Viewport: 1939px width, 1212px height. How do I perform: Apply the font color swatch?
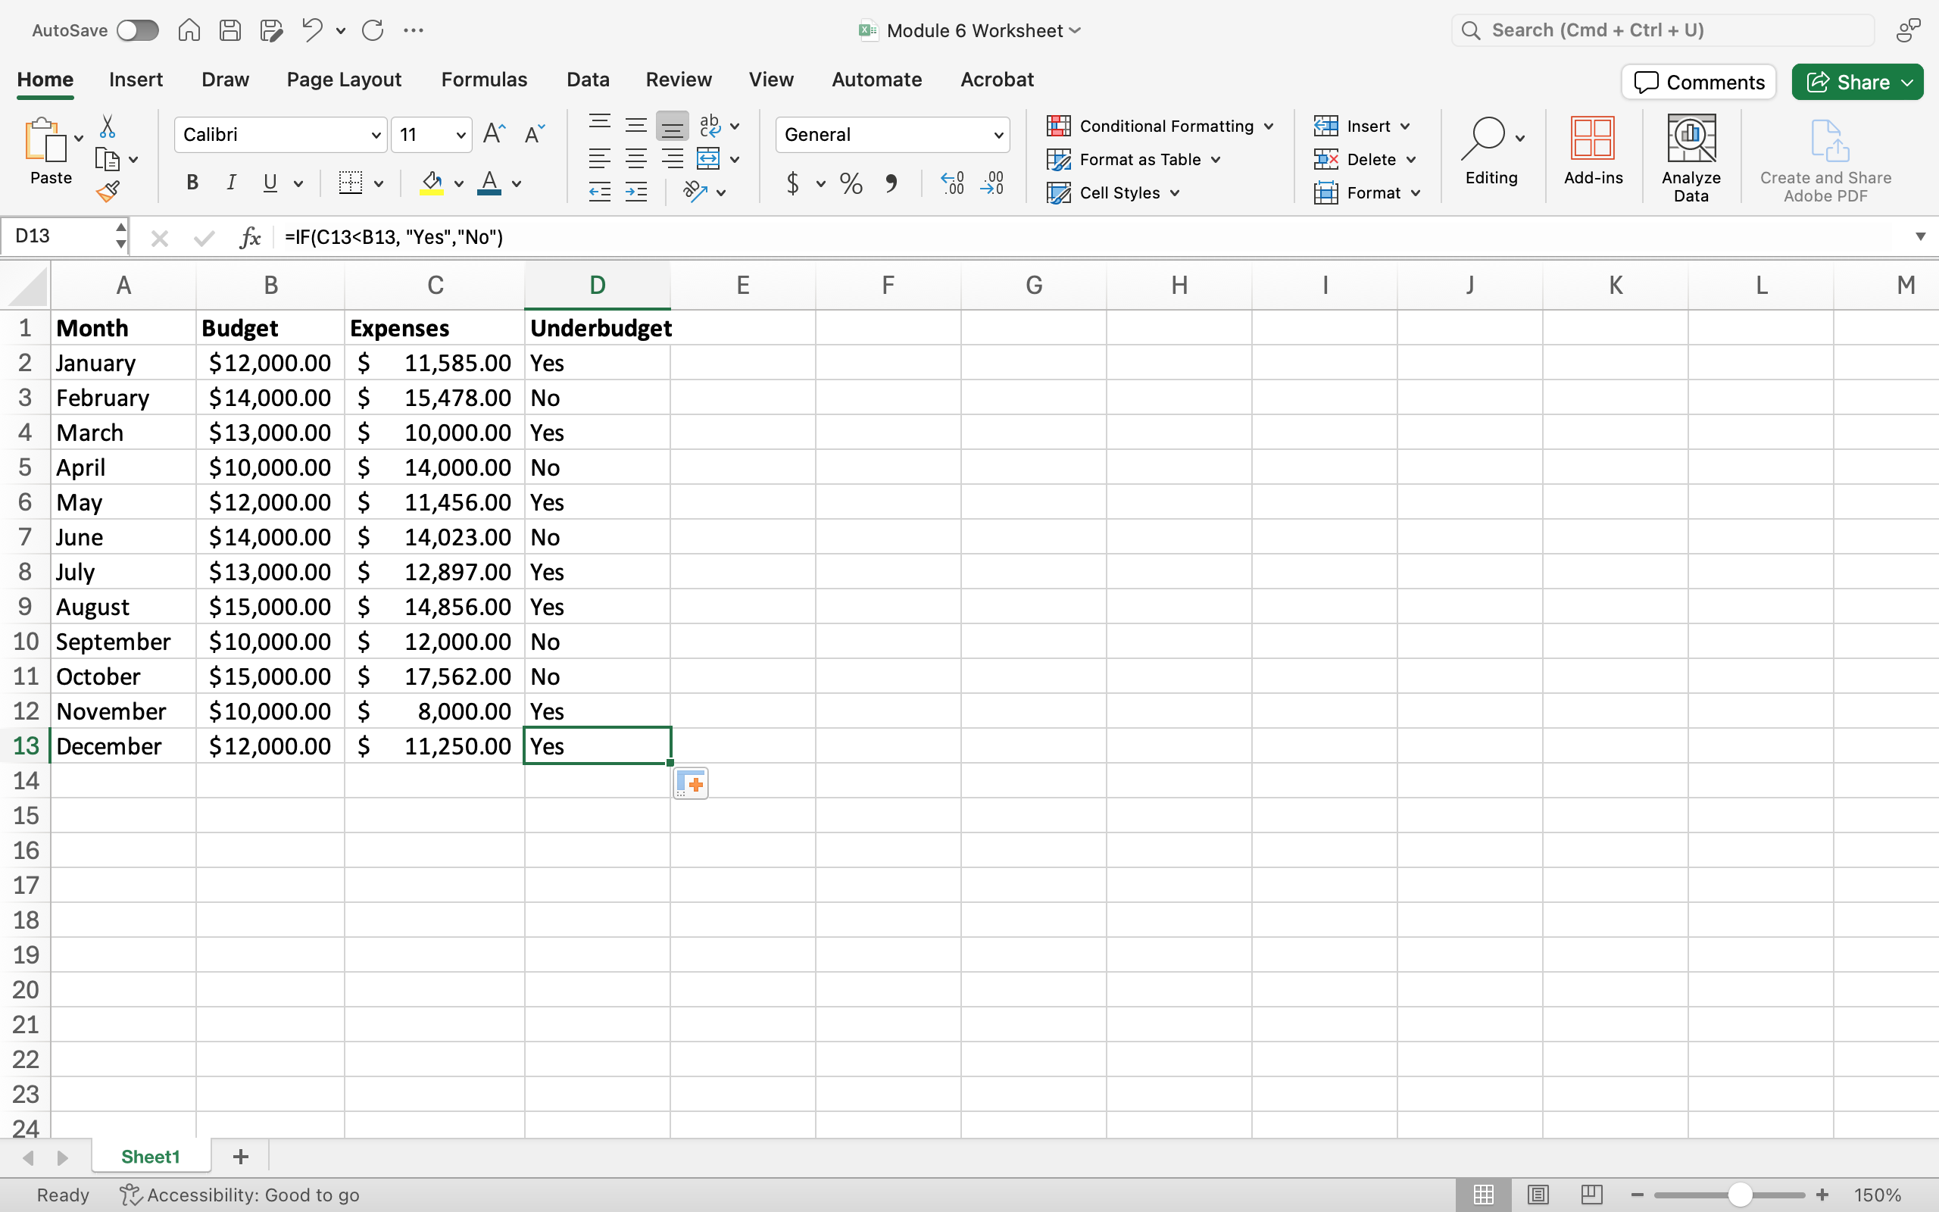[x=489, y=183]
